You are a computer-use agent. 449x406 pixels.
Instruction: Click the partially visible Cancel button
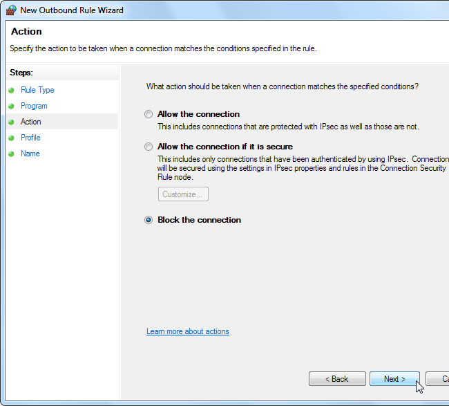pos(438,379)
